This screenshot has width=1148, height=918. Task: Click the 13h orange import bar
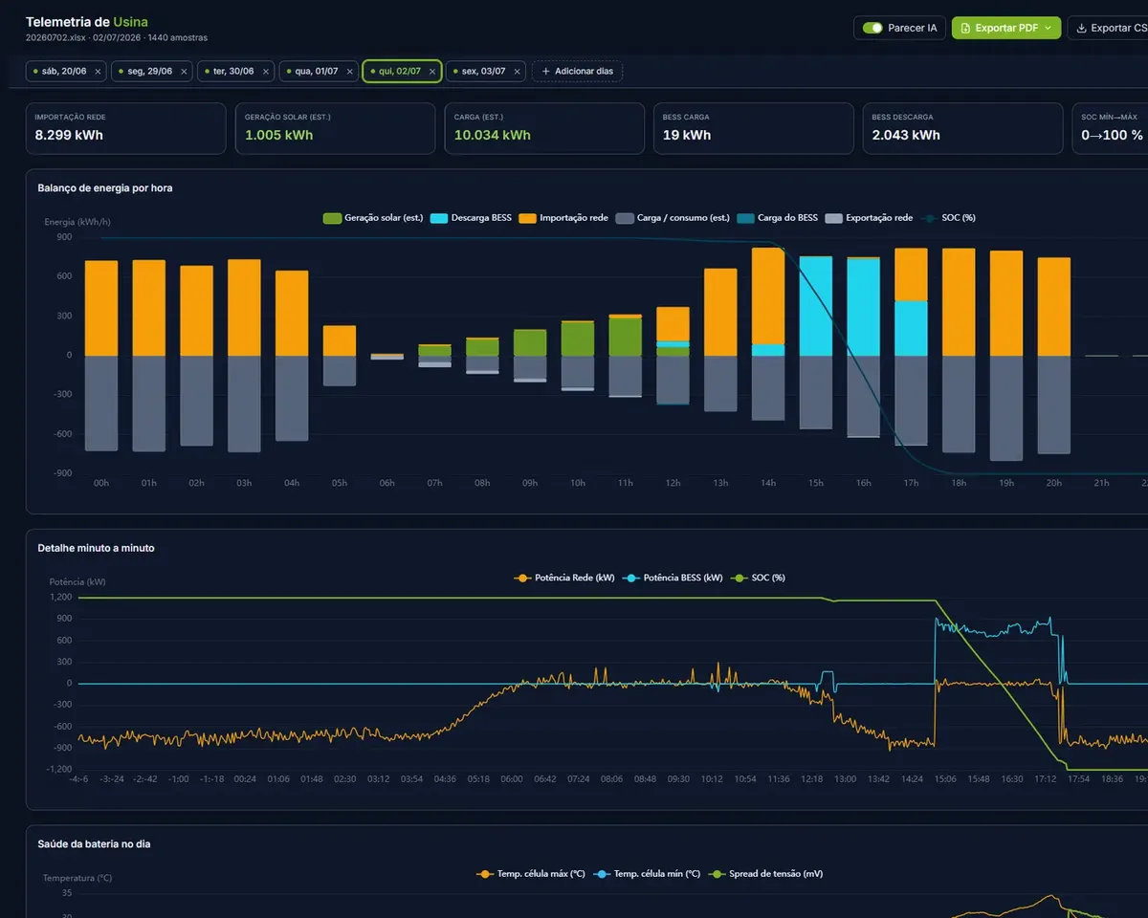[720, 312]
